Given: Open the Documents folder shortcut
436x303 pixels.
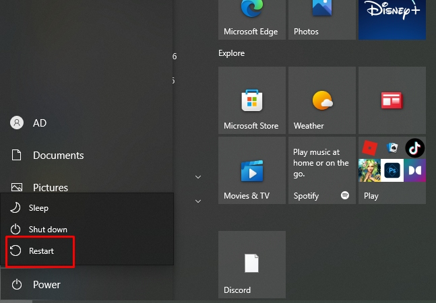Looking at the screenshot, I should point(58,156).
